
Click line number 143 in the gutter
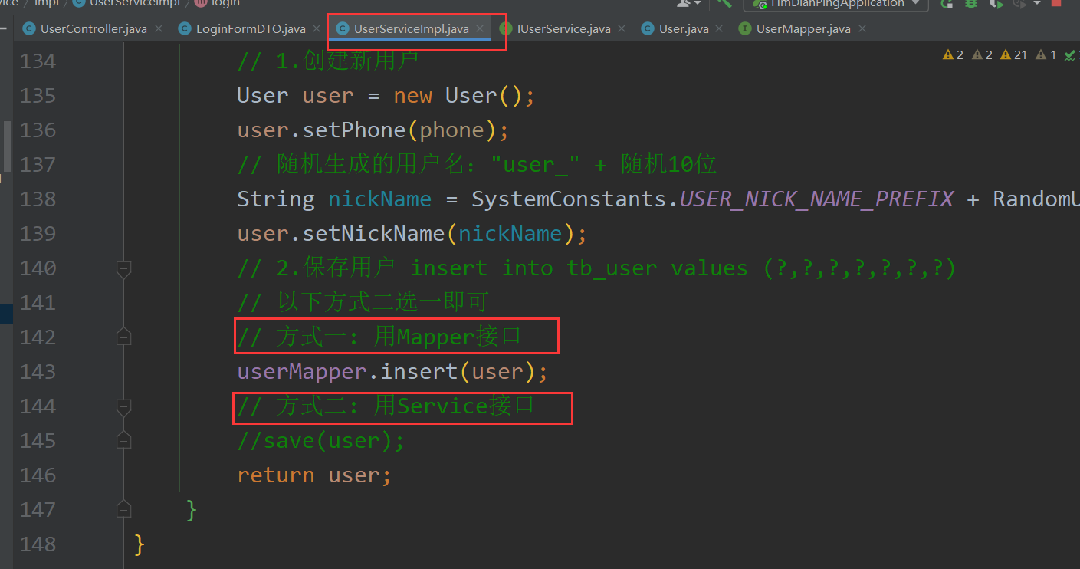38,371
